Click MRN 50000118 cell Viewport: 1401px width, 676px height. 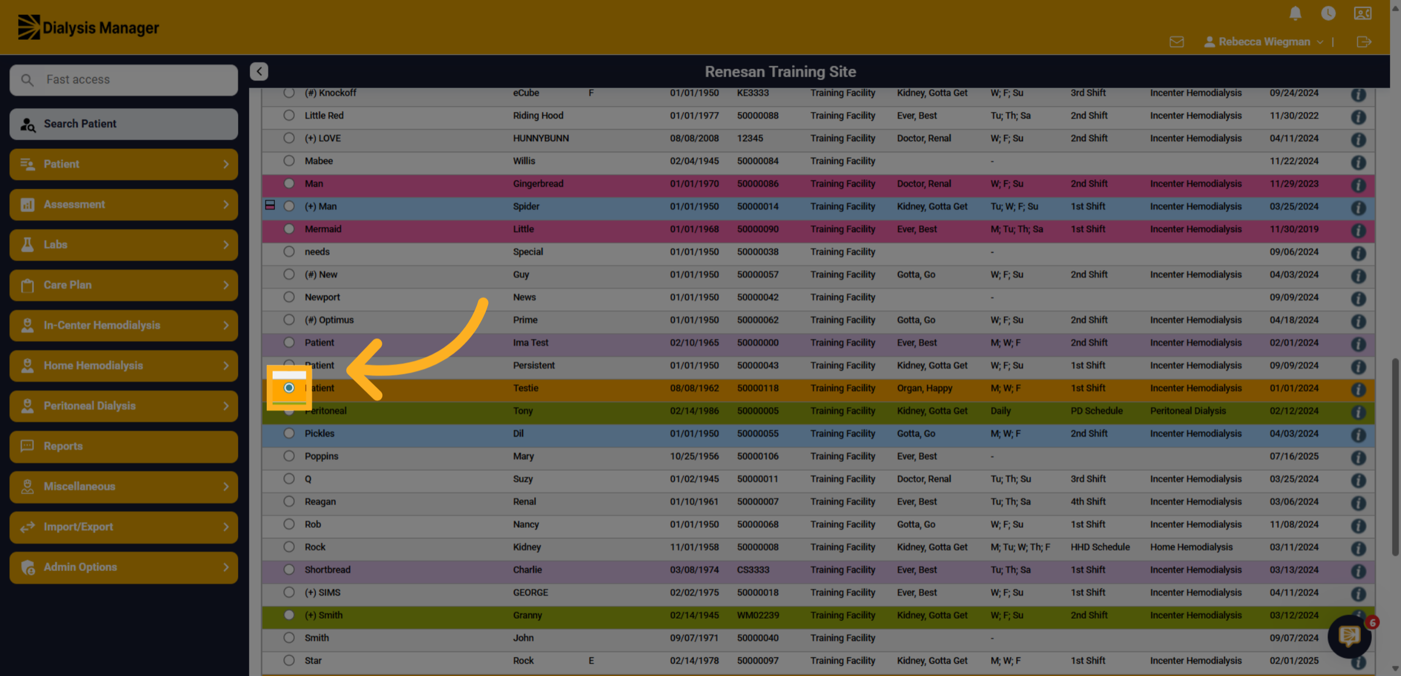(x=758, y=388)
